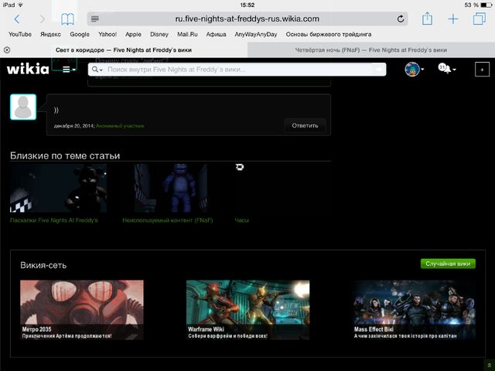Click the Близкие по теме статьи heading

point(65,155)
